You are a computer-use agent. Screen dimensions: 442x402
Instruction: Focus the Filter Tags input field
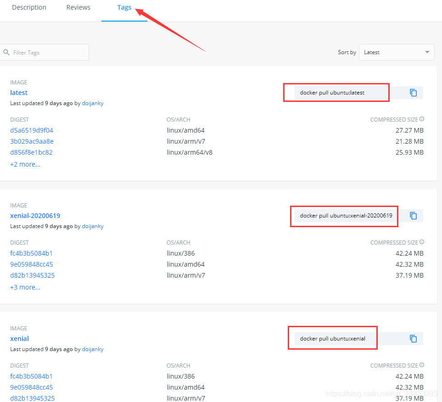(x=45, y=52)
